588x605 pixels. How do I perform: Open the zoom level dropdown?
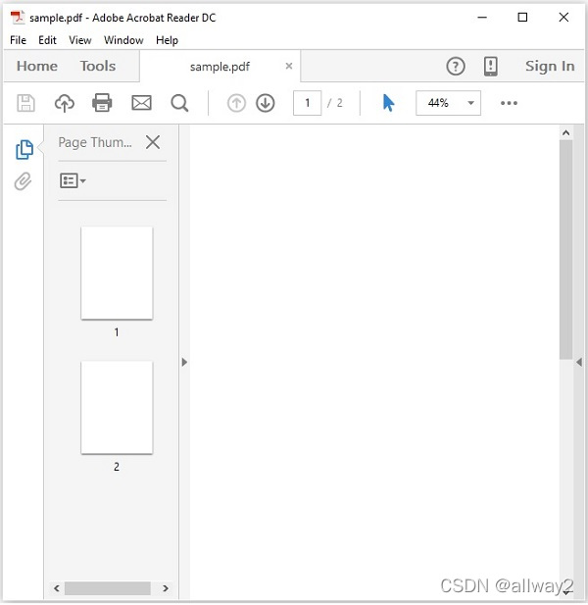point(470,103)
